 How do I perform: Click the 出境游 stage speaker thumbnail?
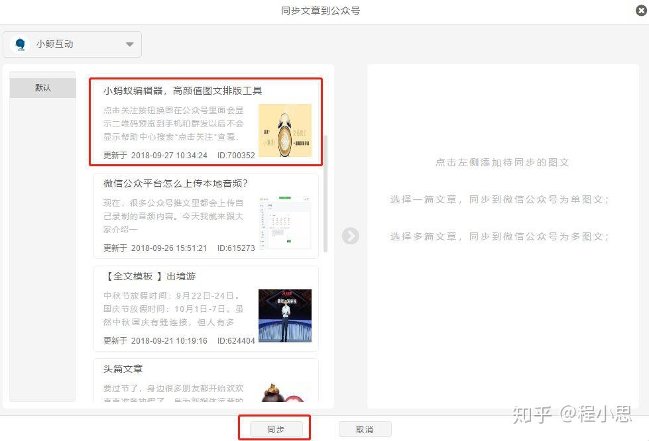[285, 316]
